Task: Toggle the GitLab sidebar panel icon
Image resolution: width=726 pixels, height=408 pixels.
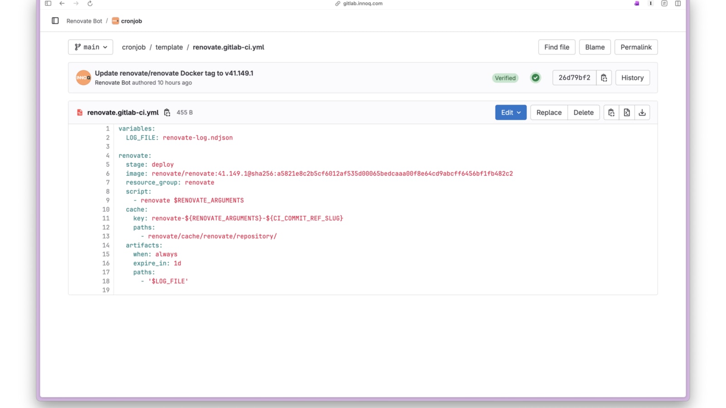Action: [x=55, y=21]
